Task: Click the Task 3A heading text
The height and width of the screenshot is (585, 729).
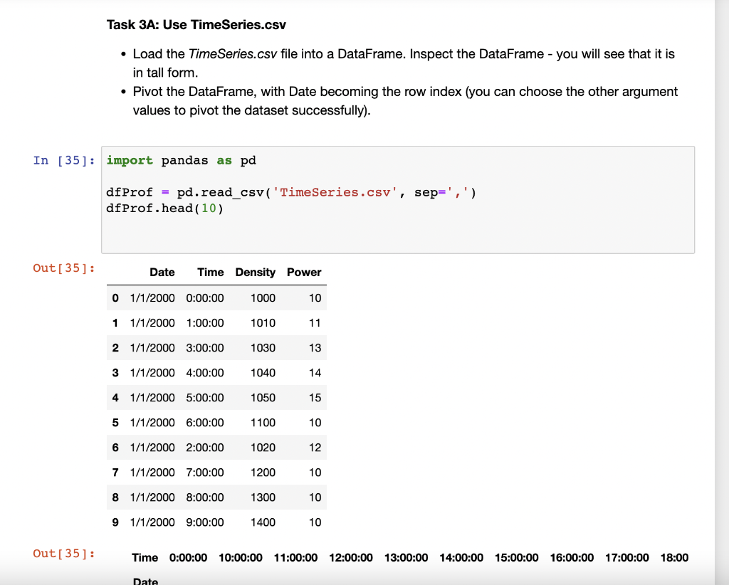Action: point(196,24)
